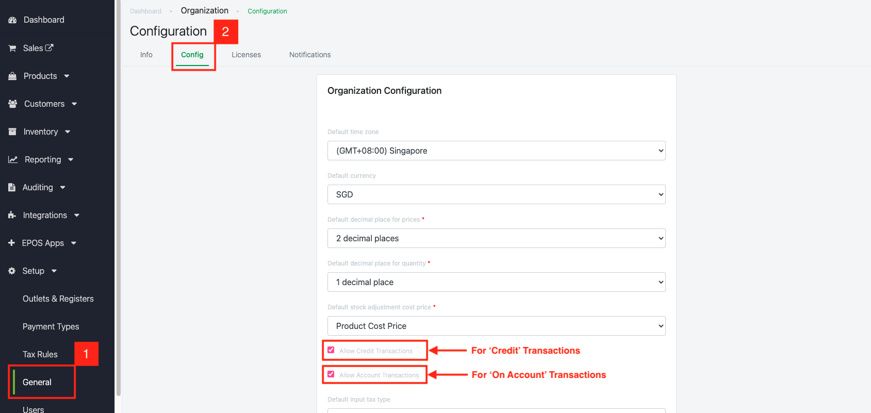
Task: Switch to the Licenses tab
Action: [x=246, y=55]
